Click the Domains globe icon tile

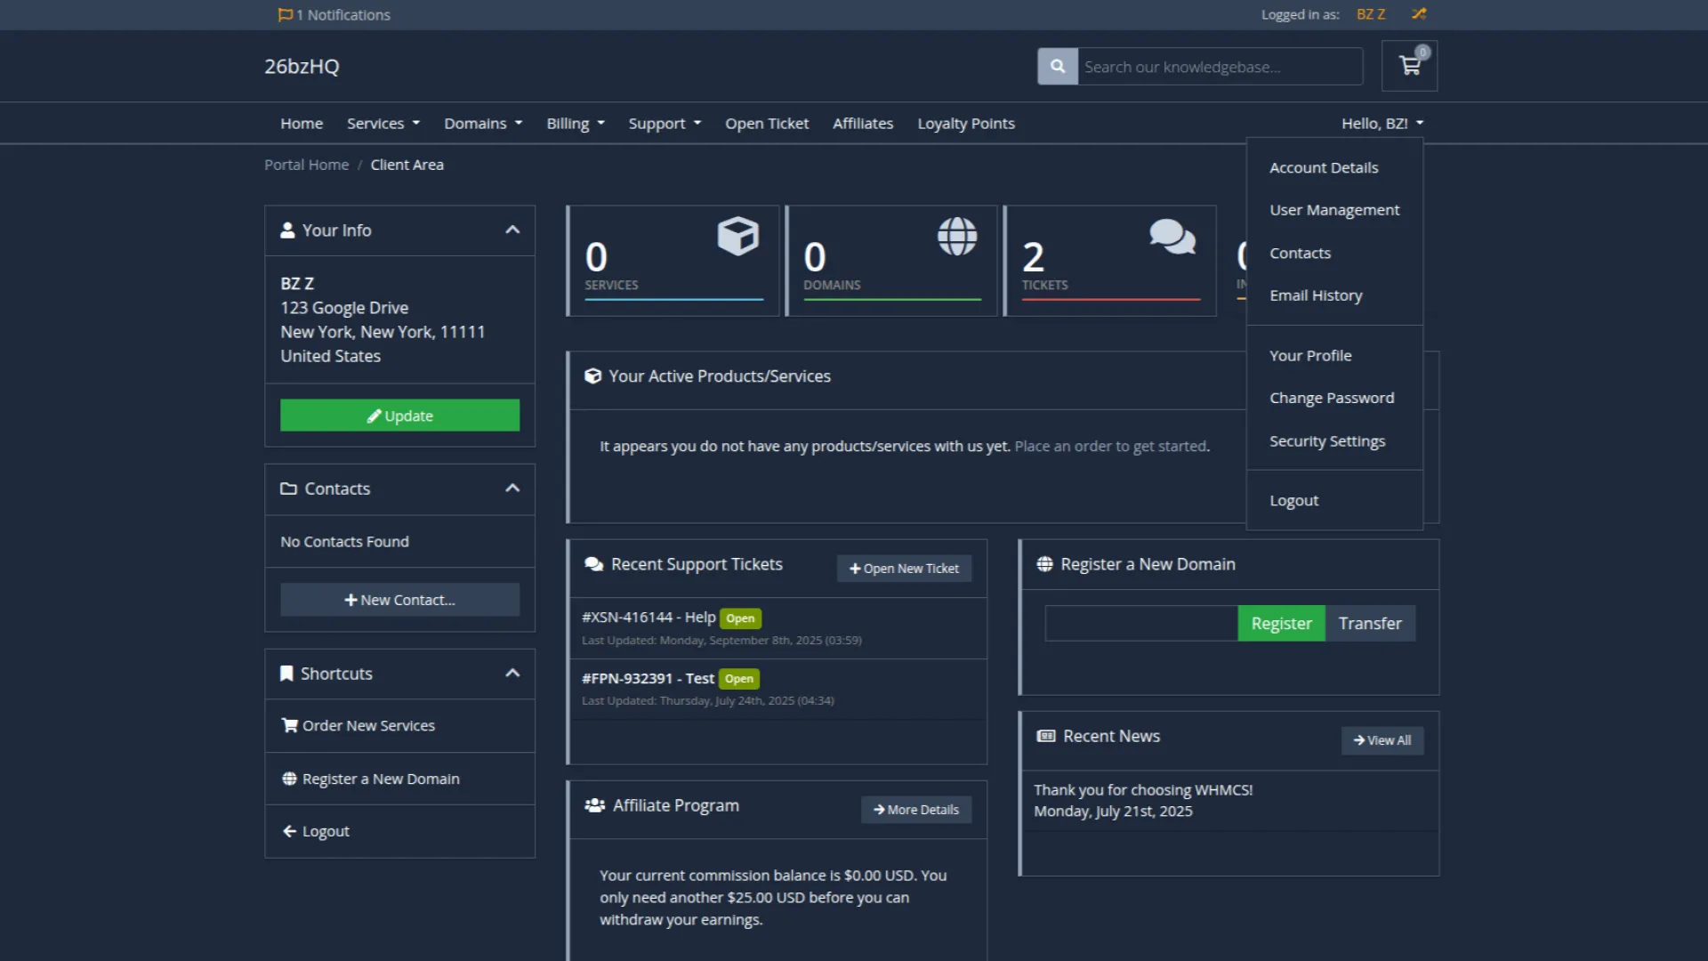coord(956,237)
